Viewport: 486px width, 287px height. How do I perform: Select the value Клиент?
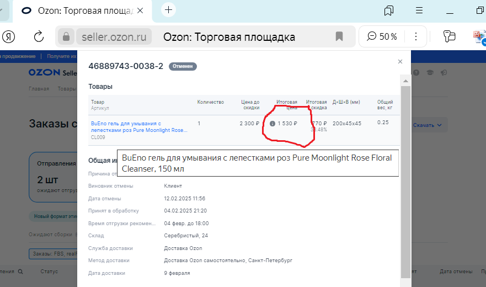point(173,186)
